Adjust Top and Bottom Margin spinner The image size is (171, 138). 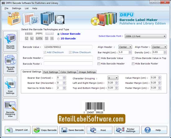[x=117, y=88]
